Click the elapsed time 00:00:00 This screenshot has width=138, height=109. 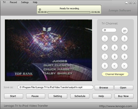42,12
